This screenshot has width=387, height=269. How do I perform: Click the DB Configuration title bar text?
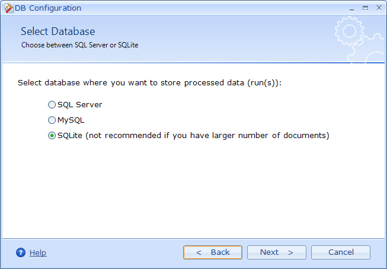(48, 8)
